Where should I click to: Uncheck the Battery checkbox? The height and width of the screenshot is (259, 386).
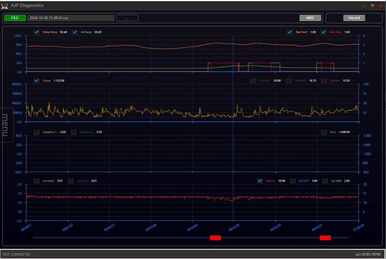coord(260,181)
